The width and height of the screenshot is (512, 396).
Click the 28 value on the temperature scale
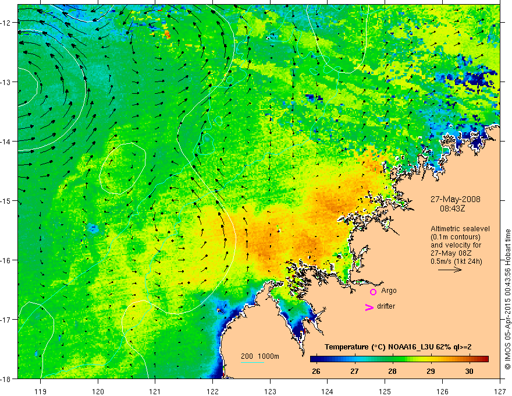click(x=393, y=372)
